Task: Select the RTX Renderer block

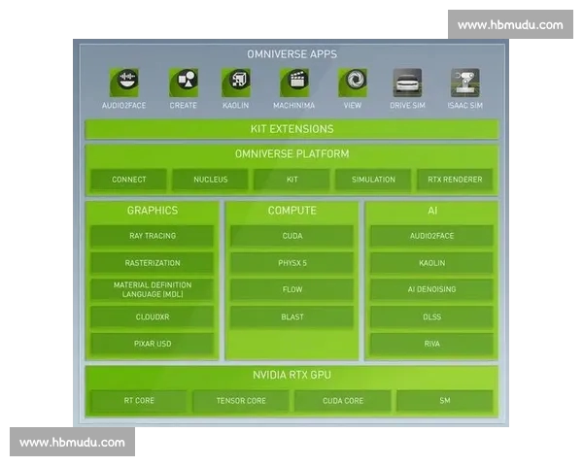Action: (455, 180)
